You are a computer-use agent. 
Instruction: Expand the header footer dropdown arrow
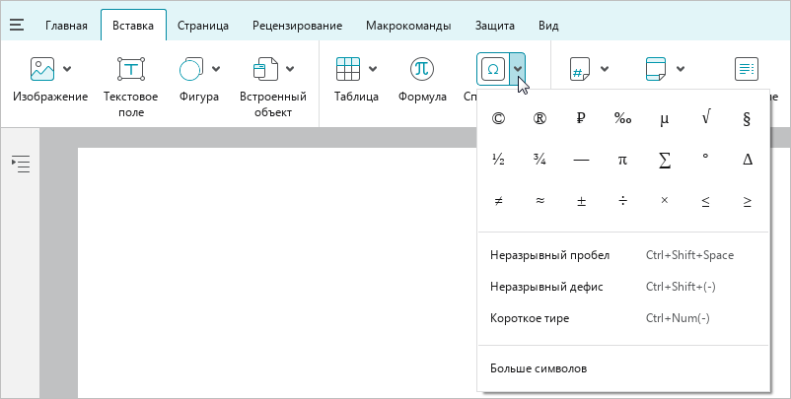pyautogui.click(x=680, y=69)
